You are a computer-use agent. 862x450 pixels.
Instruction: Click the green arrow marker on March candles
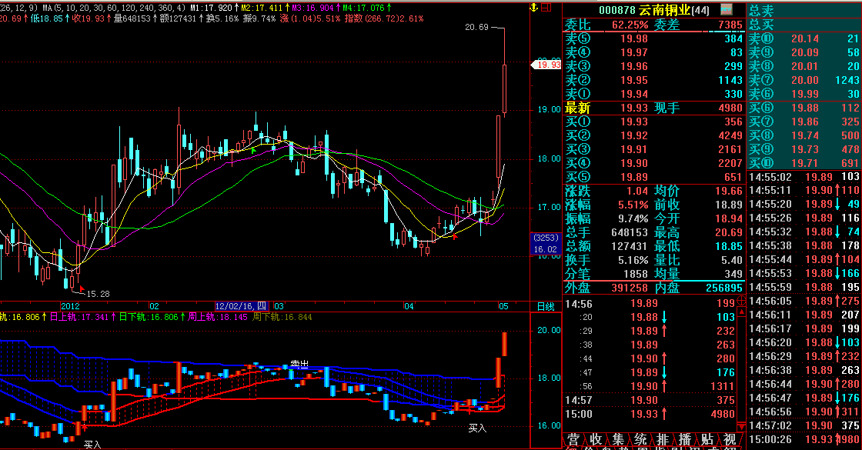click(x=253, y=150)
